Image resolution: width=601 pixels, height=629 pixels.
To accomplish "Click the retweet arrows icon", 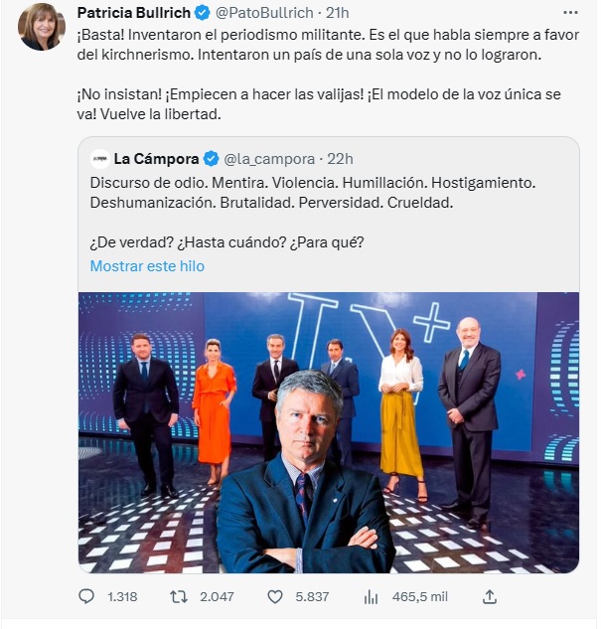I will coord(180,597).
